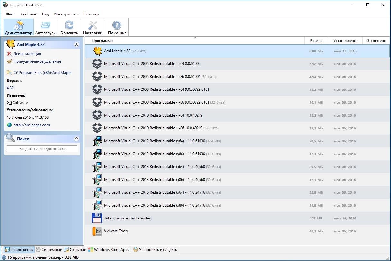Click icon of Visual C++ 2015 (x64) entry
Screen dimensions: 391x261
97,192
